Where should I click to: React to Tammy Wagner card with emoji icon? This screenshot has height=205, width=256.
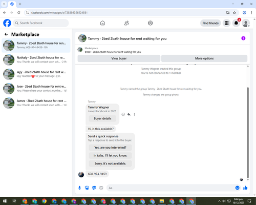coord(123,114)
